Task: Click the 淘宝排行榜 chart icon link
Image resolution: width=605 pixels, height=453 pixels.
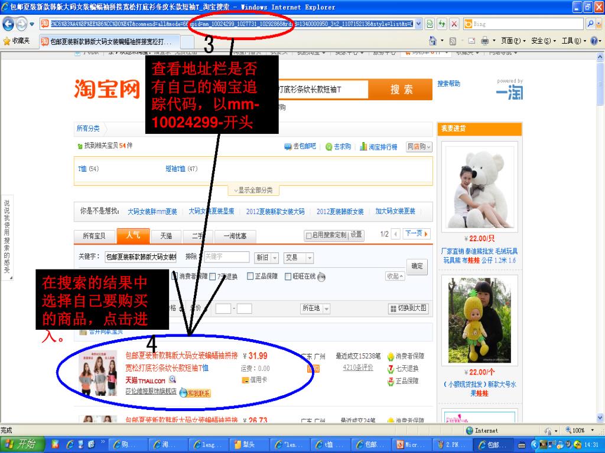Action: click(x=378, y=147)
